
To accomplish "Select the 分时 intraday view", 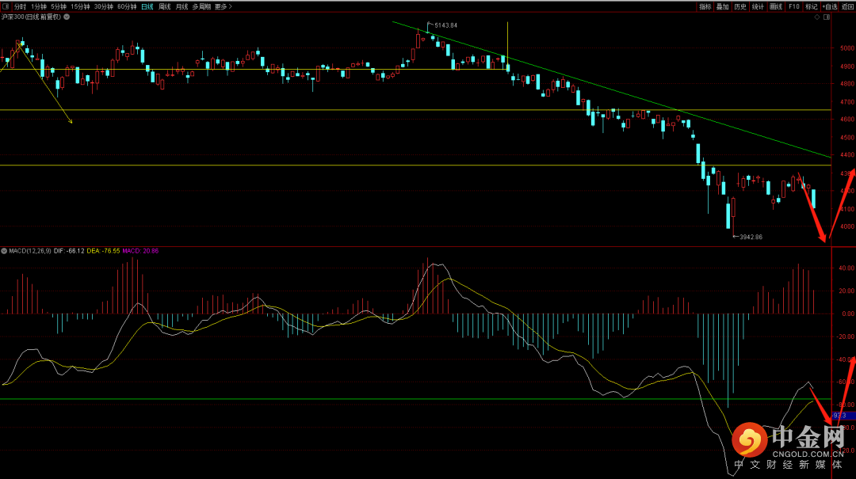I will tap(20, 6).
